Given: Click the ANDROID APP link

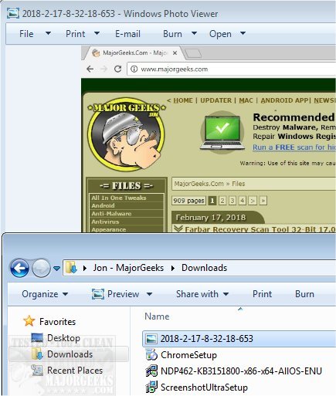Looking at the screenshot, I should (284, 100).
